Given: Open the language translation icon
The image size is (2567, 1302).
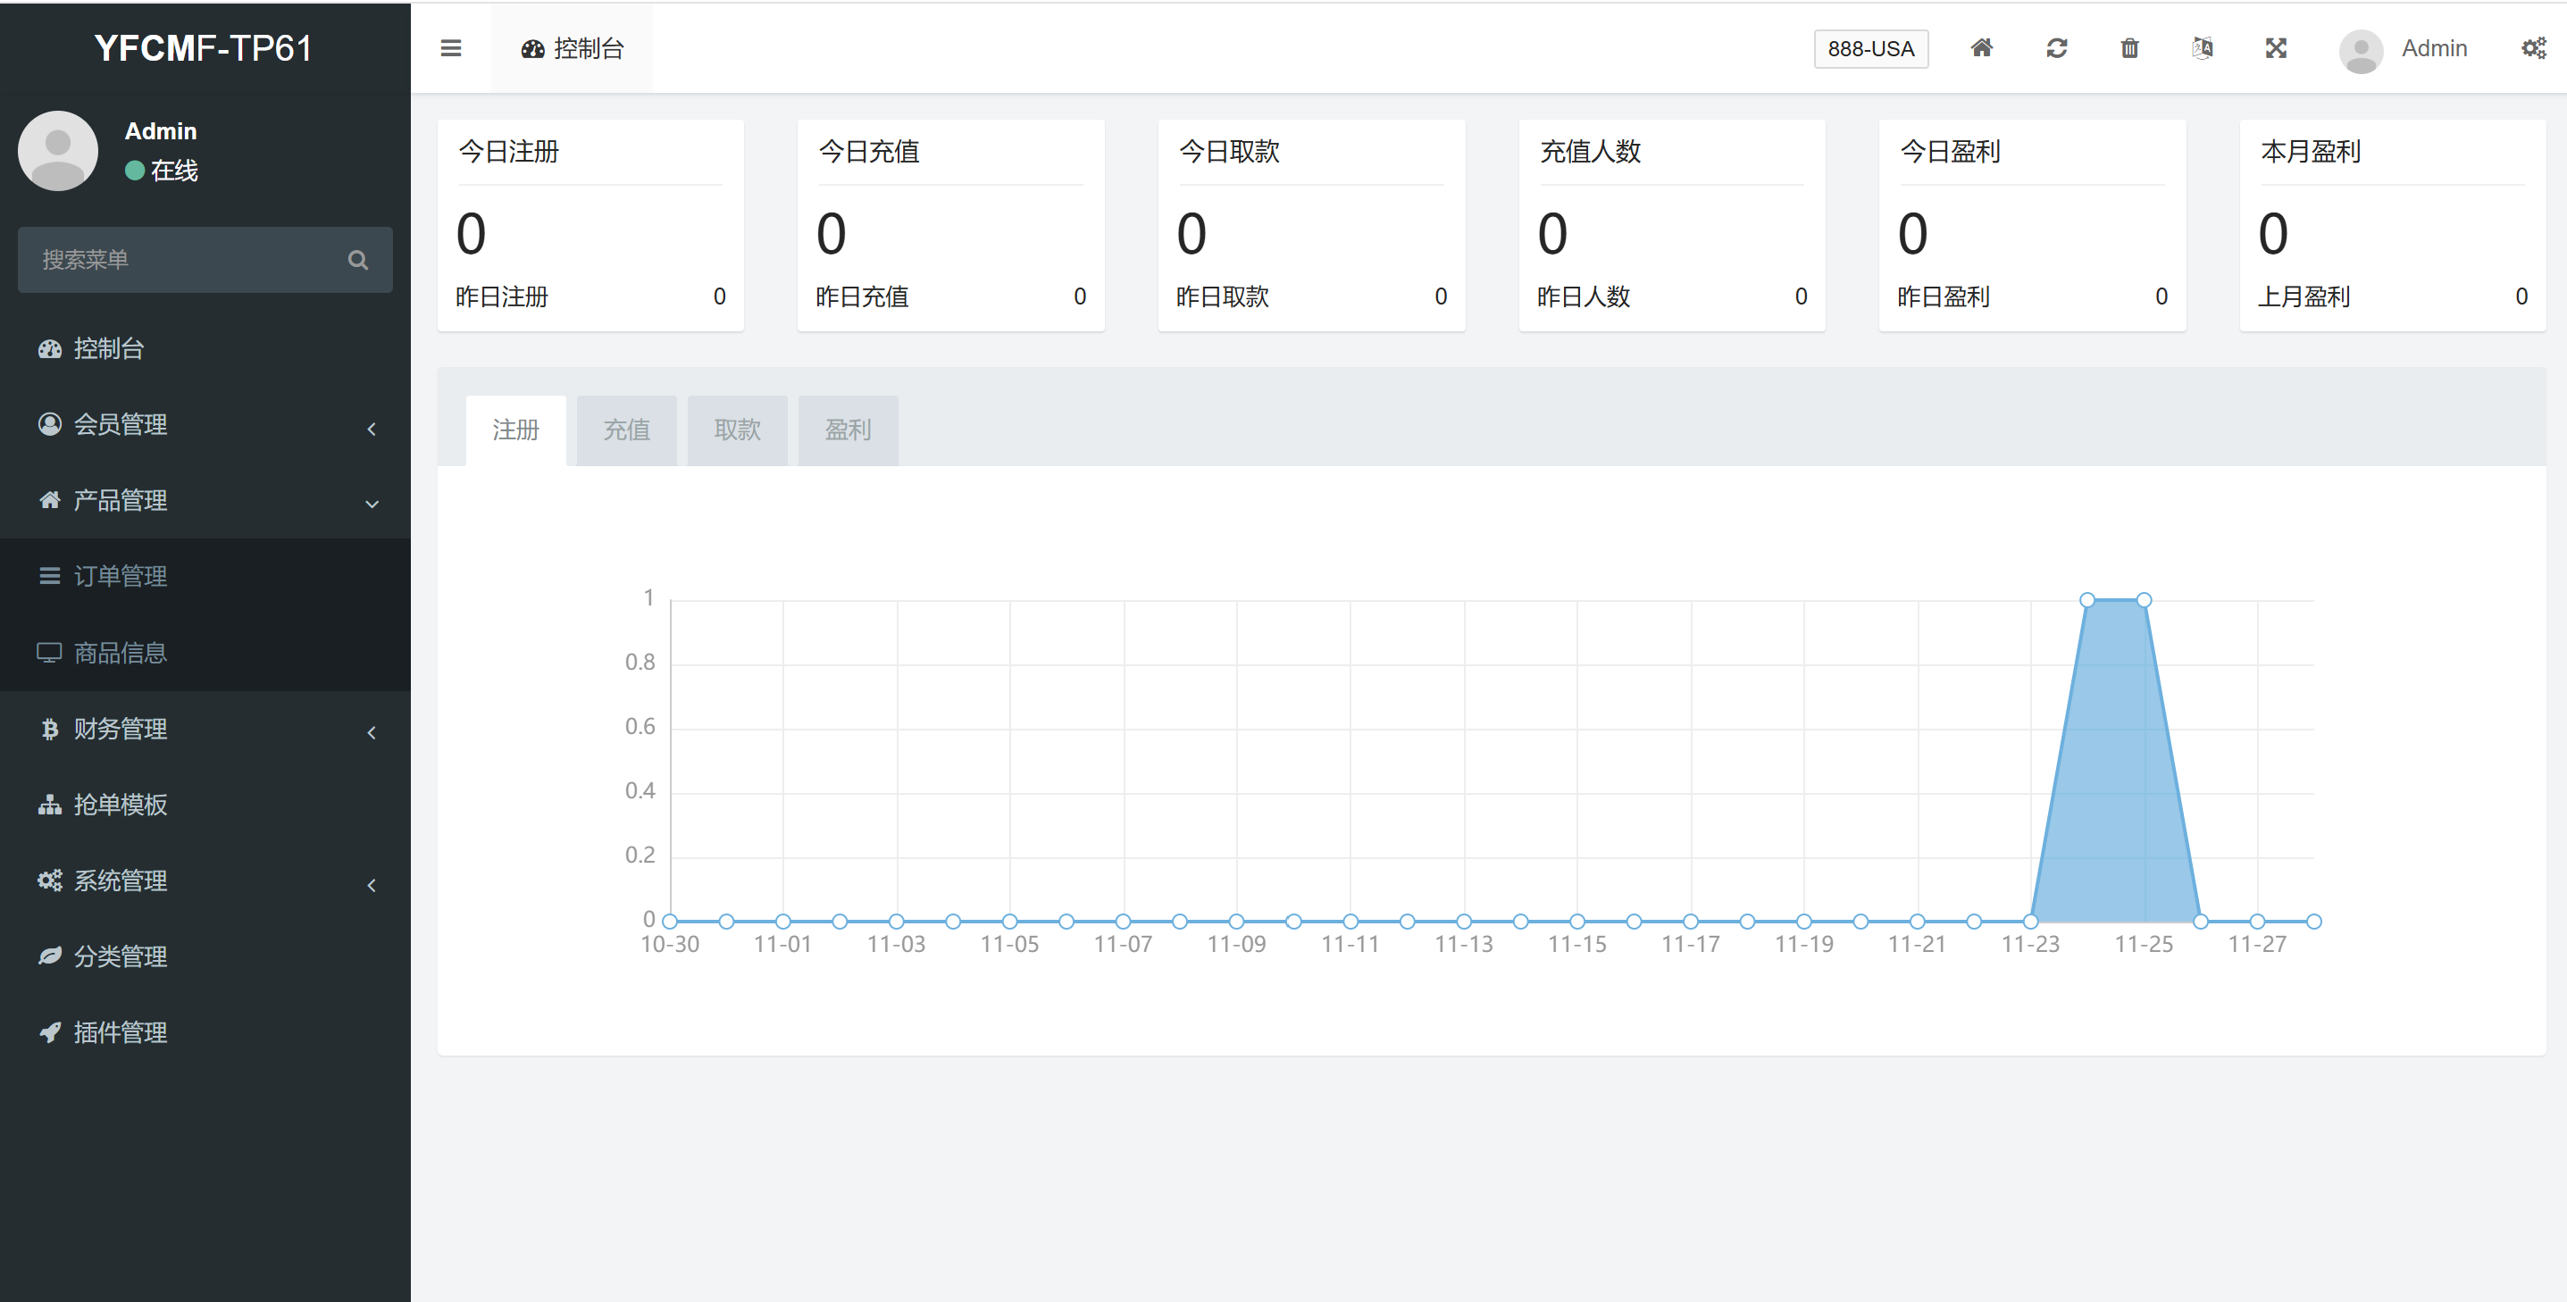Looking at the screenshot, I should [2203, 48].
